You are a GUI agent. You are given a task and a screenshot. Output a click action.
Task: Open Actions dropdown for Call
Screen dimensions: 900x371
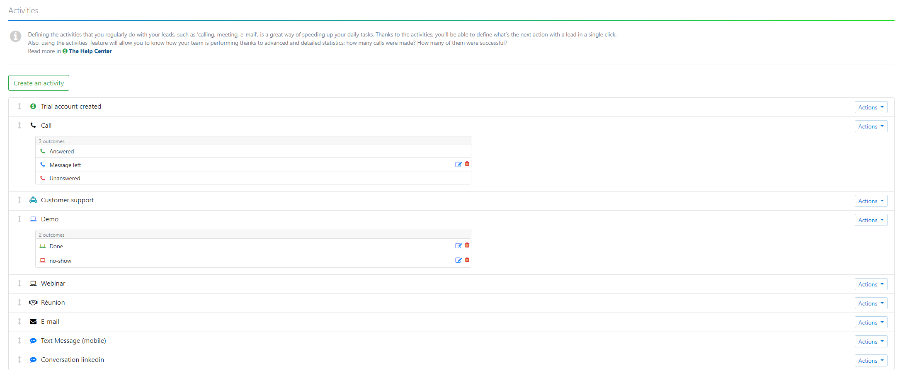click(871, 126)
